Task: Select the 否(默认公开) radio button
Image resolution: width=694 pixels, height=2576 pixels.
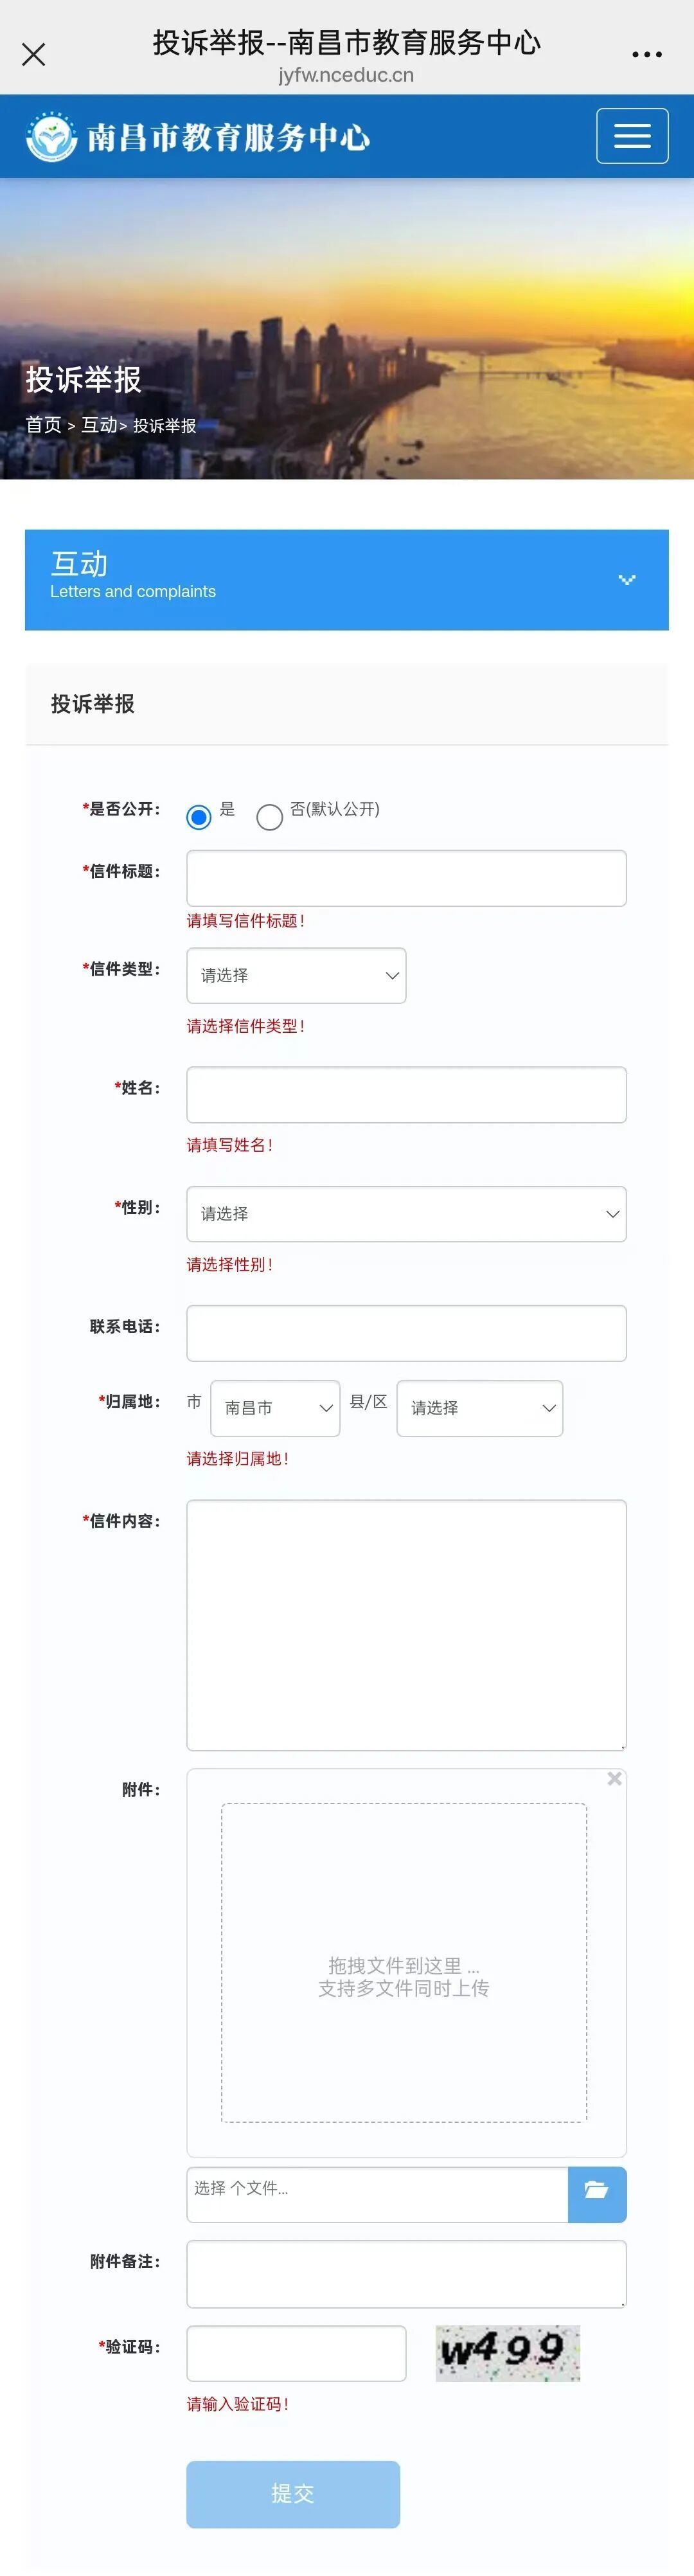Action: point(270,817)
